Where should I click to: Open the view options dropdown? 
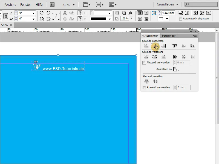(87, 5)
